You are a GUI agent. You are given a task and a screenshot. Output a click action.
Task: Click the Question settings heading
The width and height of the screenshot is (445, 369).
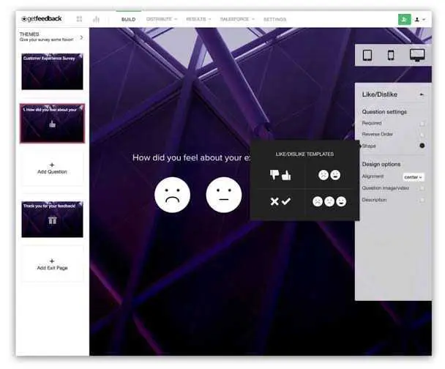pos(384,112)
